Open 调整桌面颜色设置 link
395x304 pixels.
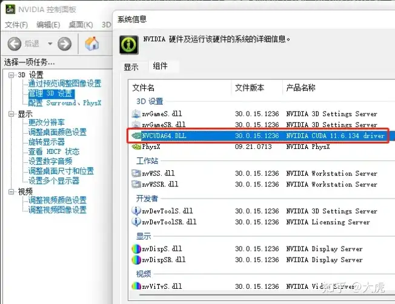coord(58,132)
